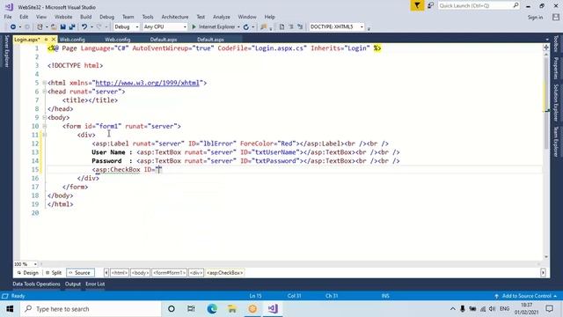Open the feedback icon beside the flag
This screenshot has height=317, width=563.
click(x=430, y=6)
